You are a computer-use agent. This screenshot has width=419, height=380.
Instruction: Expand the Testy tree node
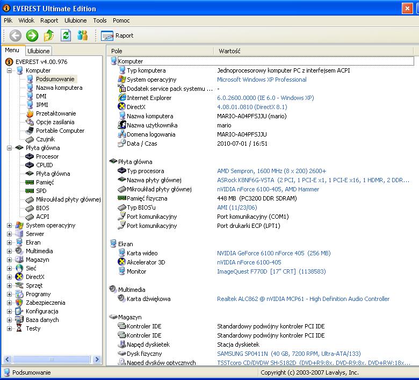(9, 328)
